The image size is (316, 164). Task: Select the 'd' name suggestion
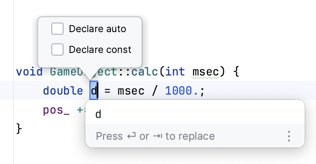[195, 114]
